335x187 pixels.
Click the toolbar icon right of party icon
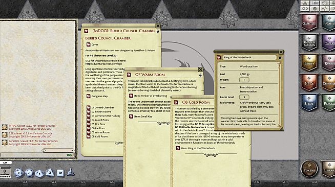click(x=325, y=3)
